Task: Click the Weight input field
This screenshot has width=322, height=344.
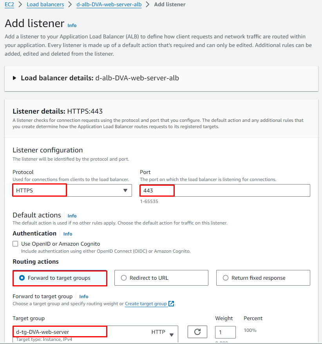Action: tap(225, 332)
